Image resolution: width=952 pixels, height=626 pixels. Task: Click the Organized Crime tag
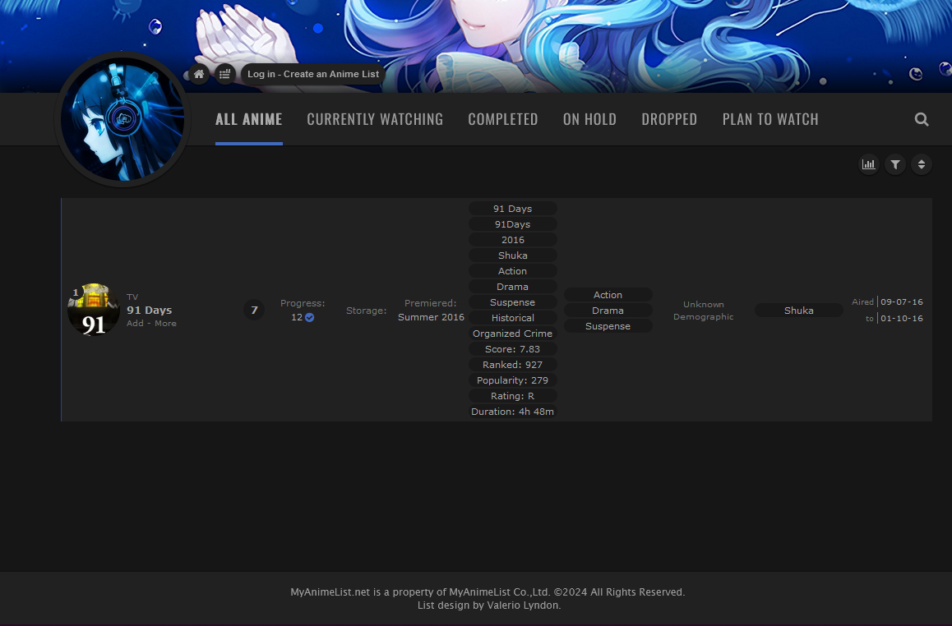pyautogui.click(x=512, y=334)
